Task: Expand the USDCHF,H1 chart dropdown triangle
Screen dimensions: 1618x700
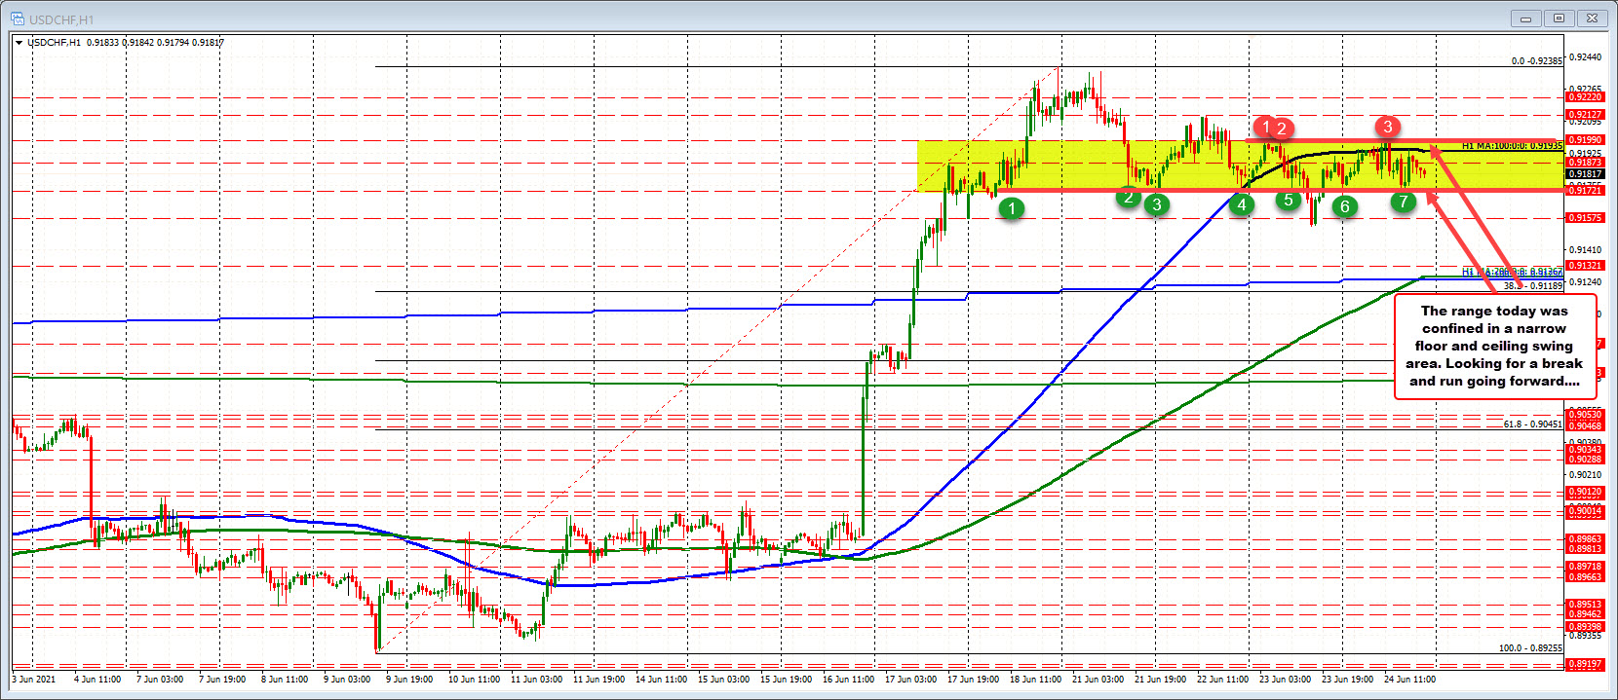Action: coord(19,43)
